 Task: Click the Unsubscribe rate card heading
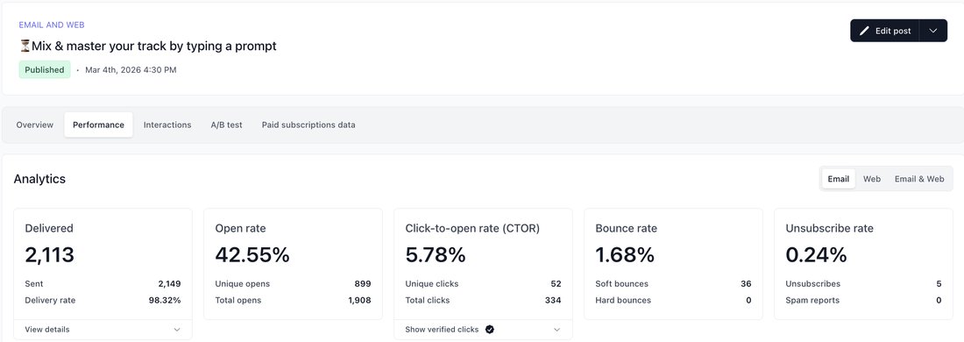[x=829, y=228]
